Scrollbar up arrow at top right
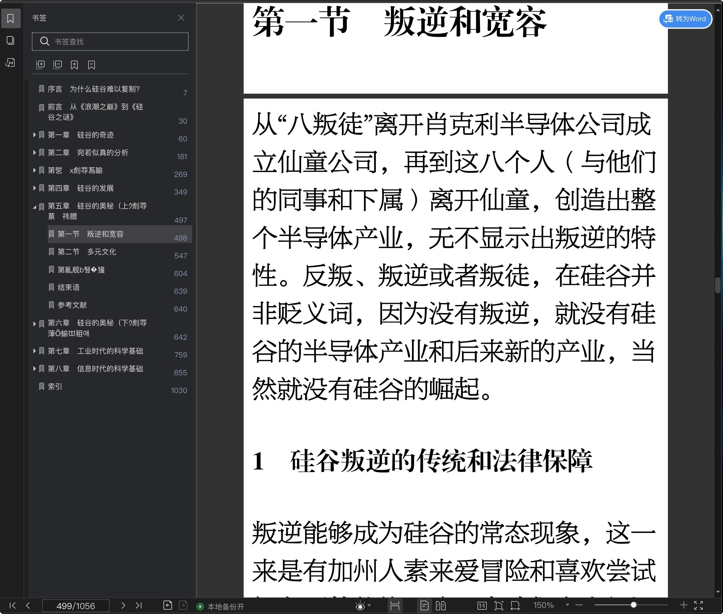This screenshot has width=723, height=614. tap(718, 10)
